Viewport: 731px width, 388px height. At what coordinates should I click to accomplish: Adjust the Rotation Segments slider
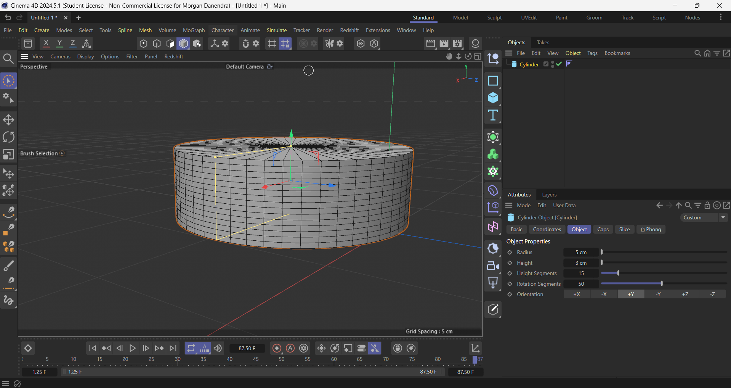[x=662, y=283]
